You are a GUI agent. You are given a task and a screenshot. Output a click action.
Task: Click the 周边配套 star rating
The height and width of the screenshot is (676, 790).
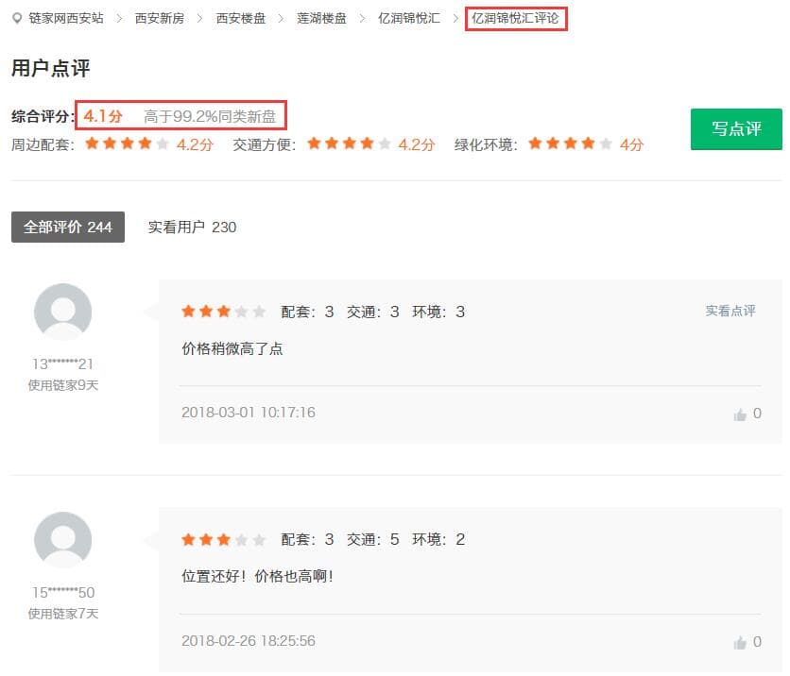pyautogui.click(x=128, y=144)
